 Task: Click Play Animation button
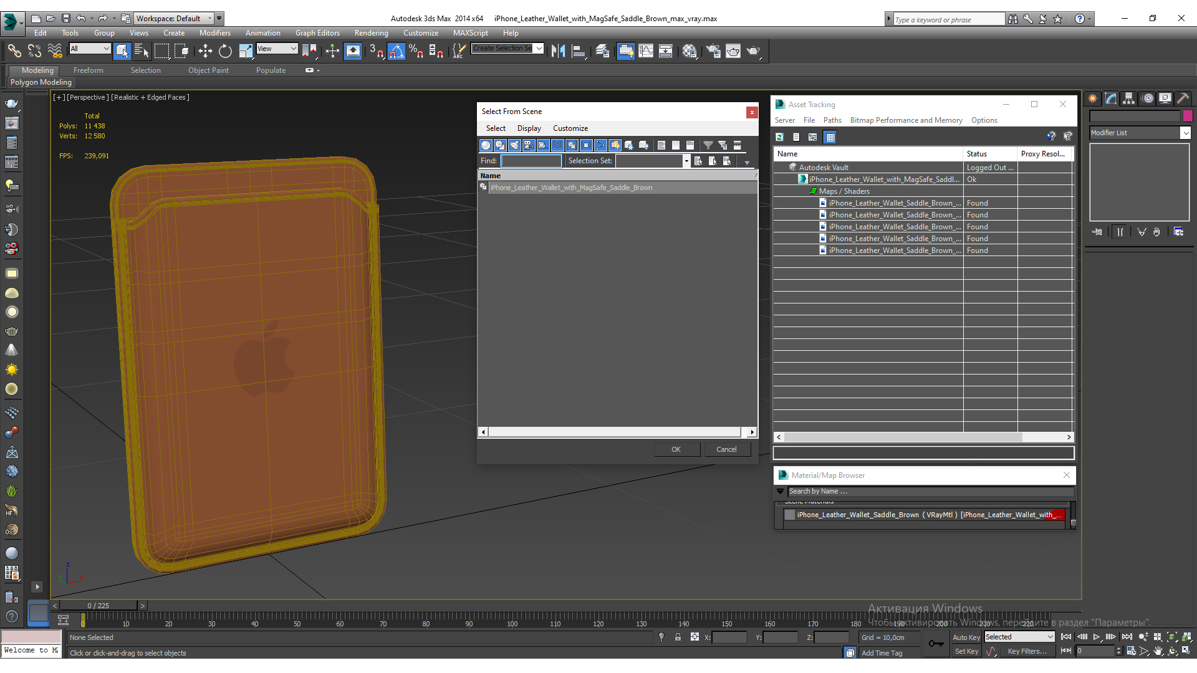[1097, 637]
